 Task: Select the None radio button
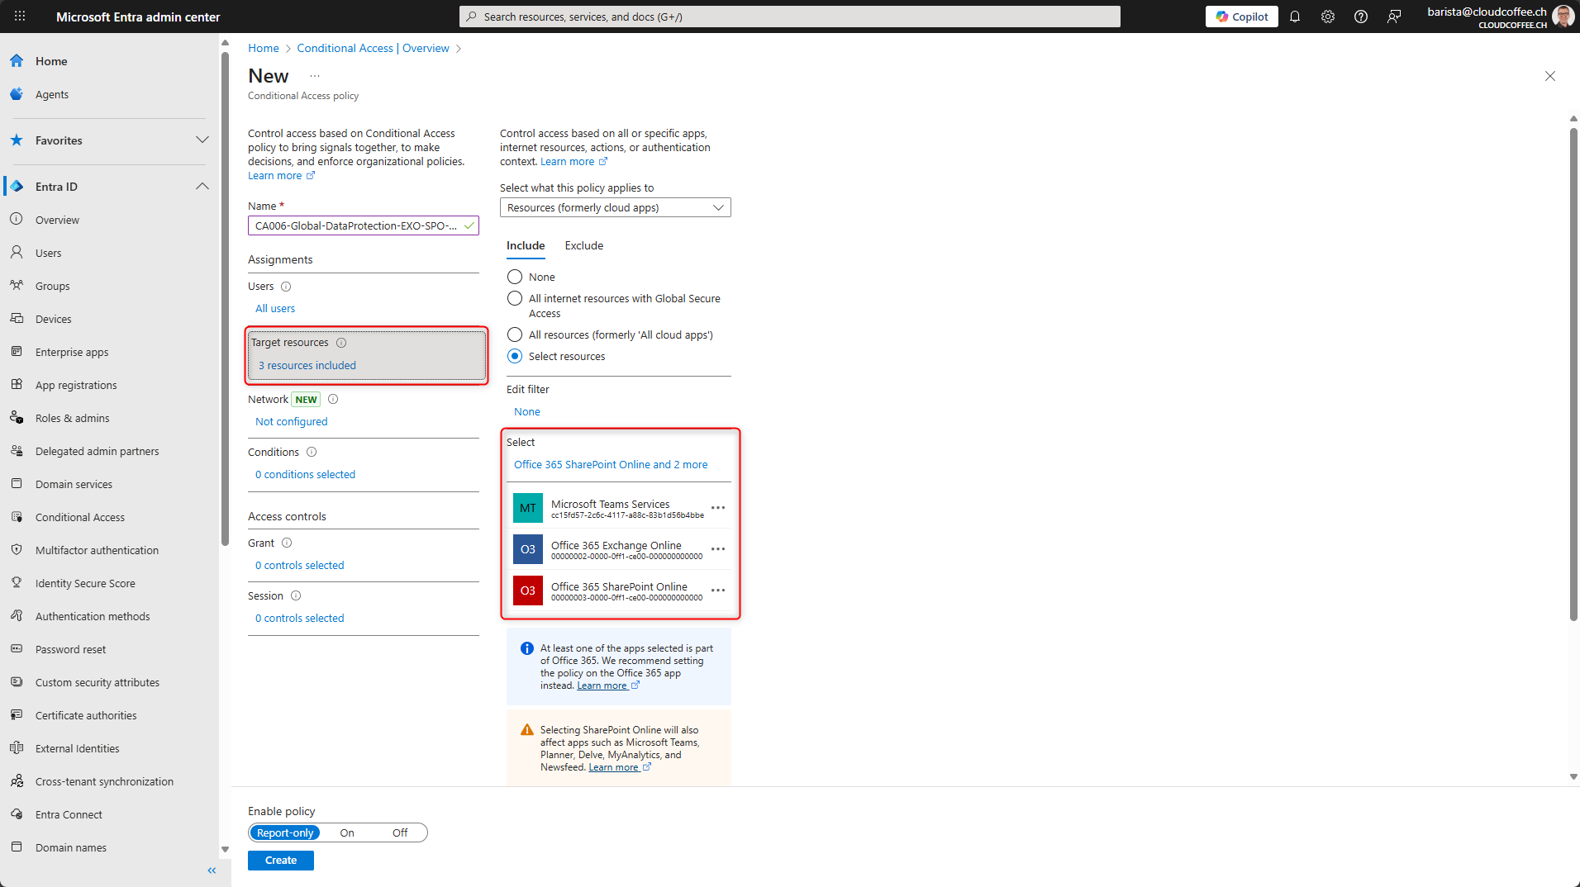click(515, 277)
